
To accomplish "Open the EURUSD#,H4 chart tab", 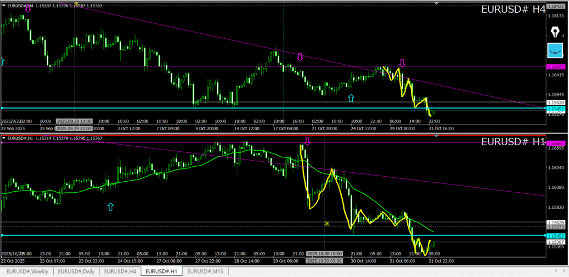I will click(x=120, y=271).
